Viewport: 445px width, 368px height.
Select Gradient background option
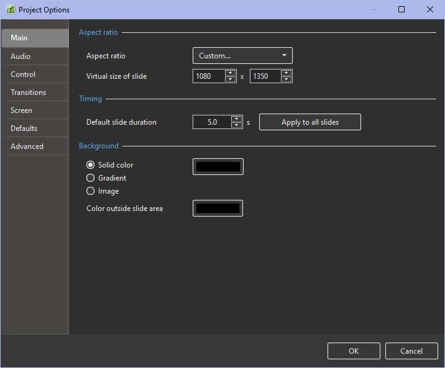point(91,178)
